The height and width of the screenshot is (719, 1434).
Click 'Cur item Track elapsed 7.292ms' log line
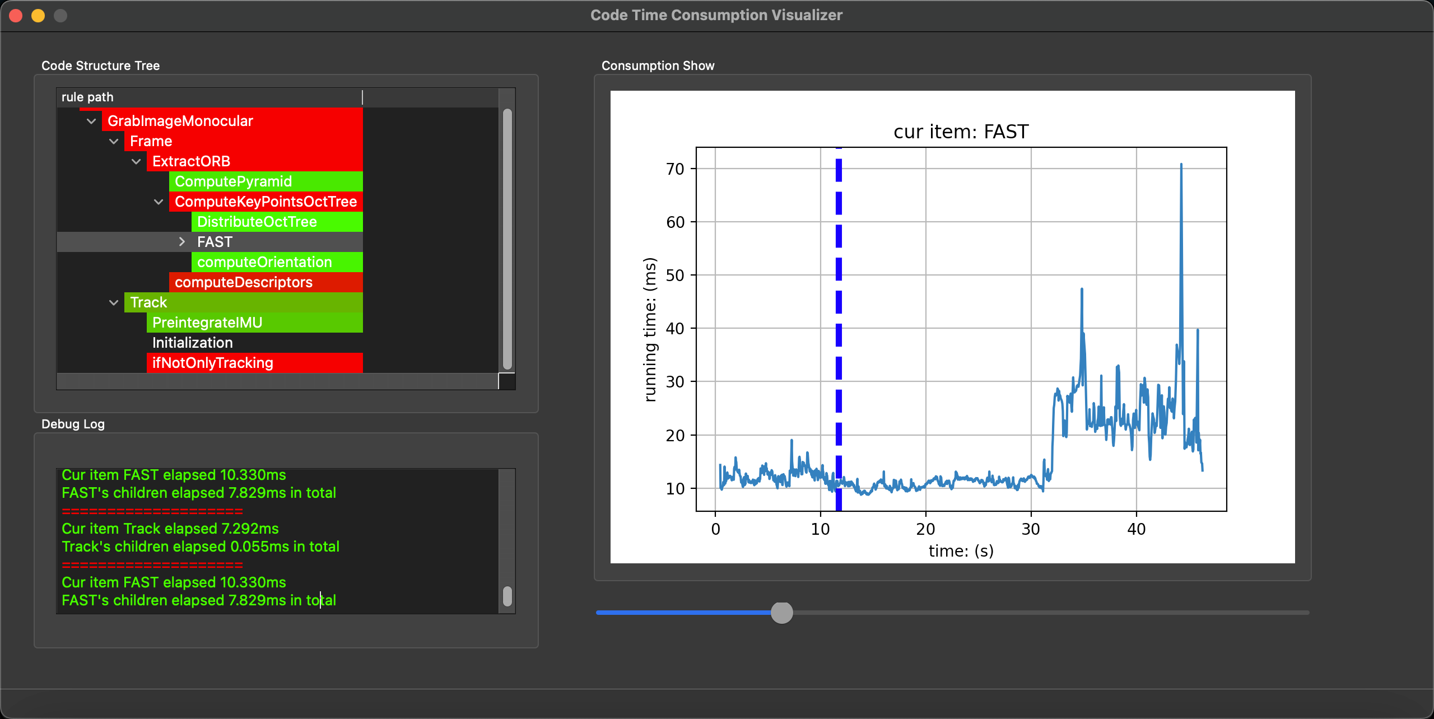pos(170,529)
